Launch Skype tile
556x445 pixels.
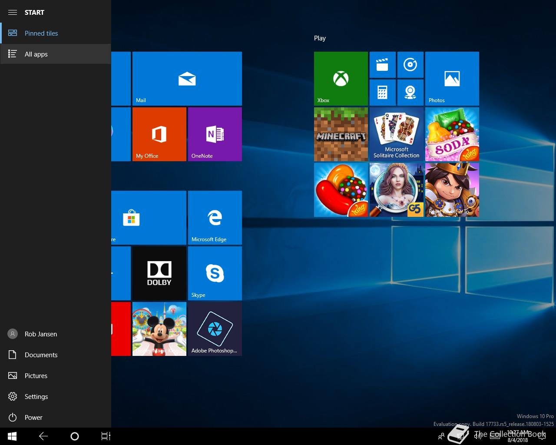(215, 273)
